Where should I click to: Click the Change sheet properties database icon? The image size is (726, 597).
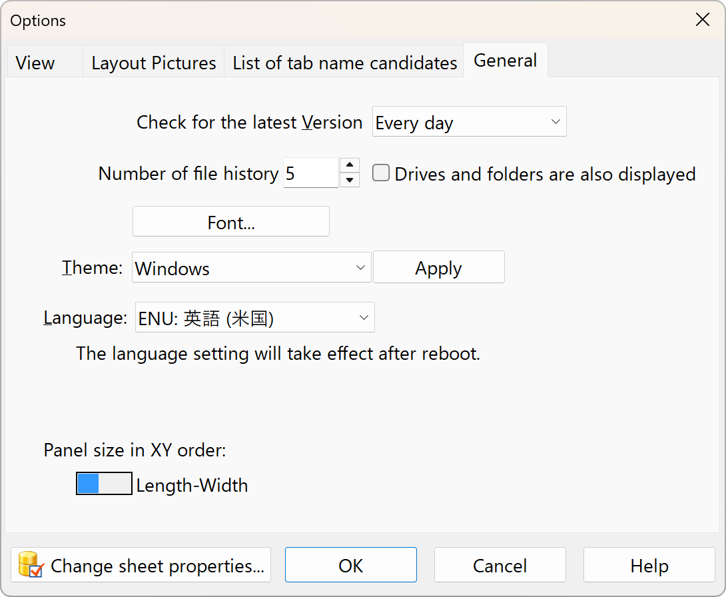[31, 566]
